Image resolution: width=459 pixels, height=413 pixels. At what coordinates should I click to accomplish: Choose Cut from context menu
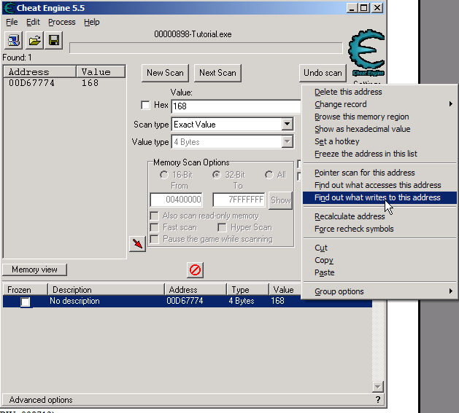tap(379, 248)
